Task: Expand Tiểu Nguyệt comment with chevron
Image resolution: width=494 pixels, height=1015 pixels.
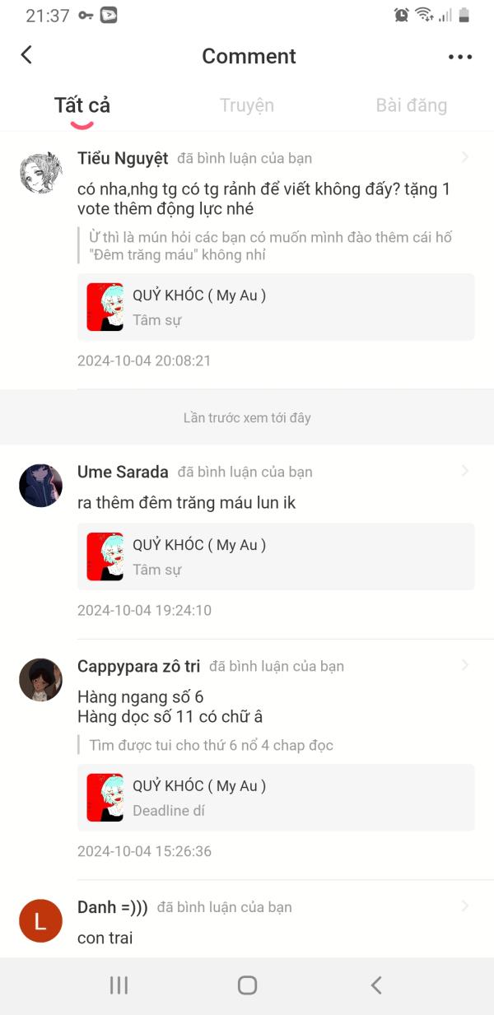Action: tap(465, 157)
